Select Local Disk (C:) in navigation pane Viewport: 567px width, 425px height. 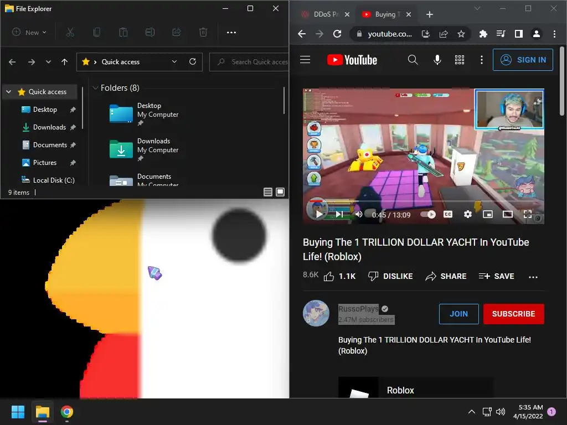[x=48, y=180]
